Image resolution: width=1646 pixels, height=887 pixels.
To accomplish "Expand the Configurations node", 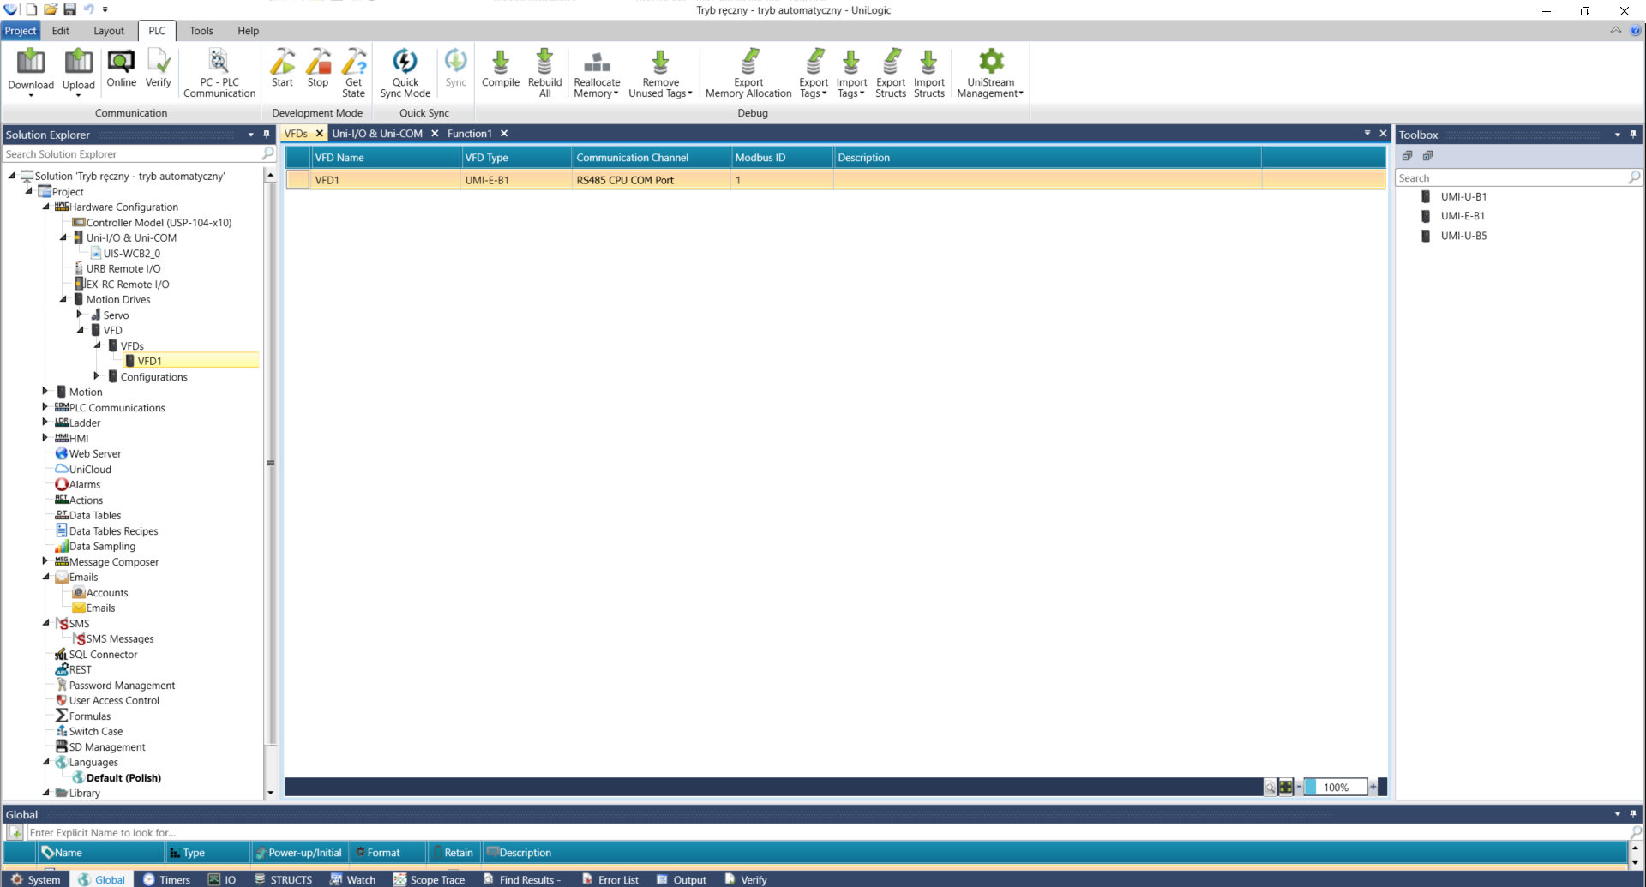I will coord(97,376).
